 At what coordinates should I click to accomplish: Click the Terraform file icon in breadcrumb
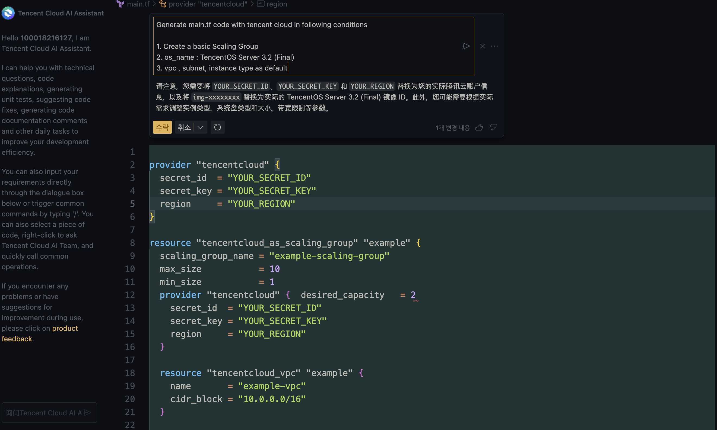(120, 4)
